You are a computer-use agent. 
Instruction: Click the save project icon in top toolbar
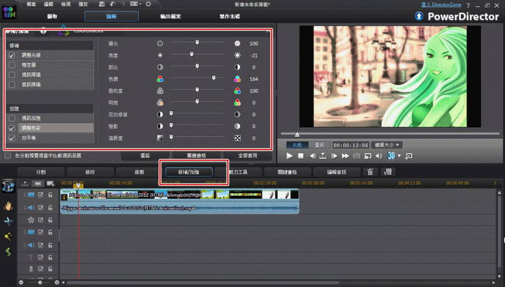(x=102, y=4)
